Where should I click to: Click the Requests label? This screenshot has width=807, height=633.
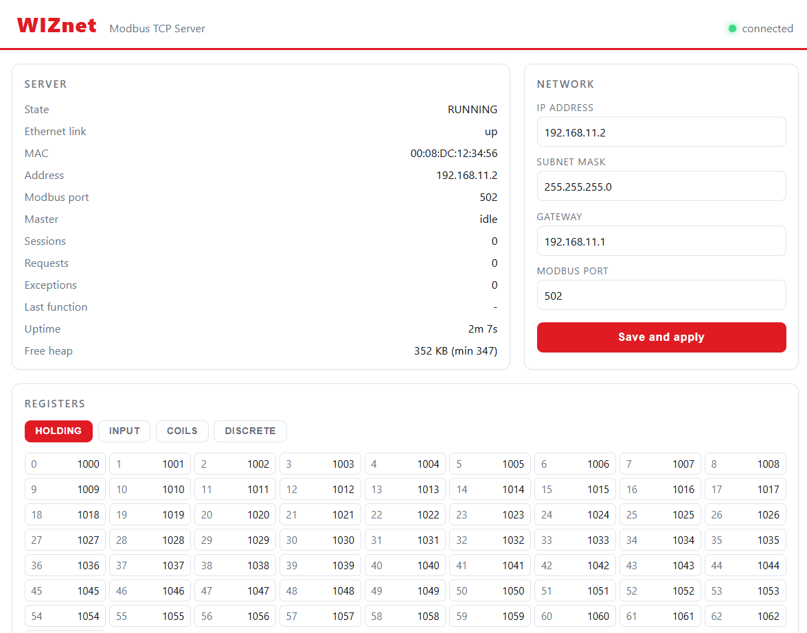click(x=46, y=263)
